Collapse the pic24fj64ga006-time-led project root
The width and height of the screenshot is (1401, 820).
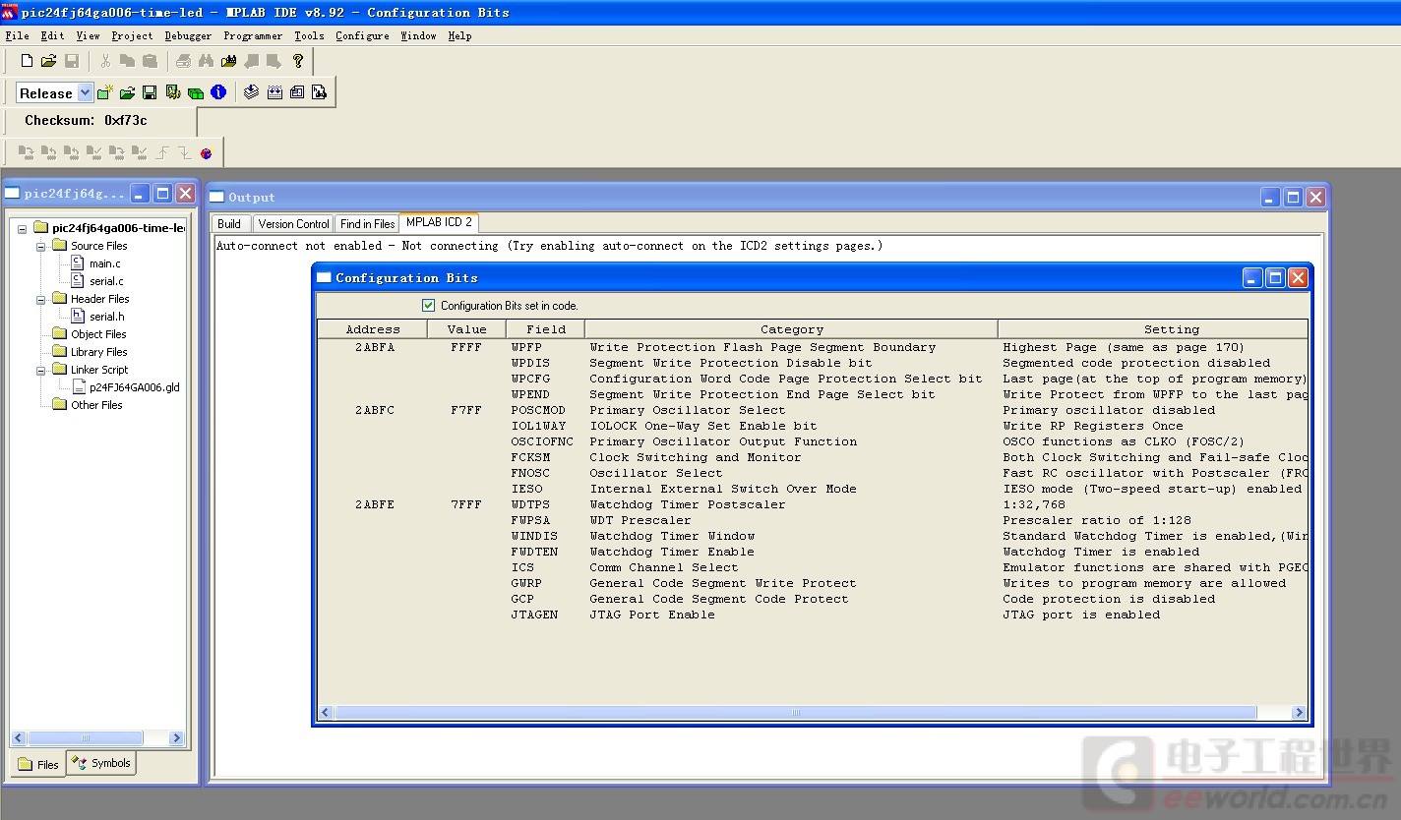click(22, 228)
